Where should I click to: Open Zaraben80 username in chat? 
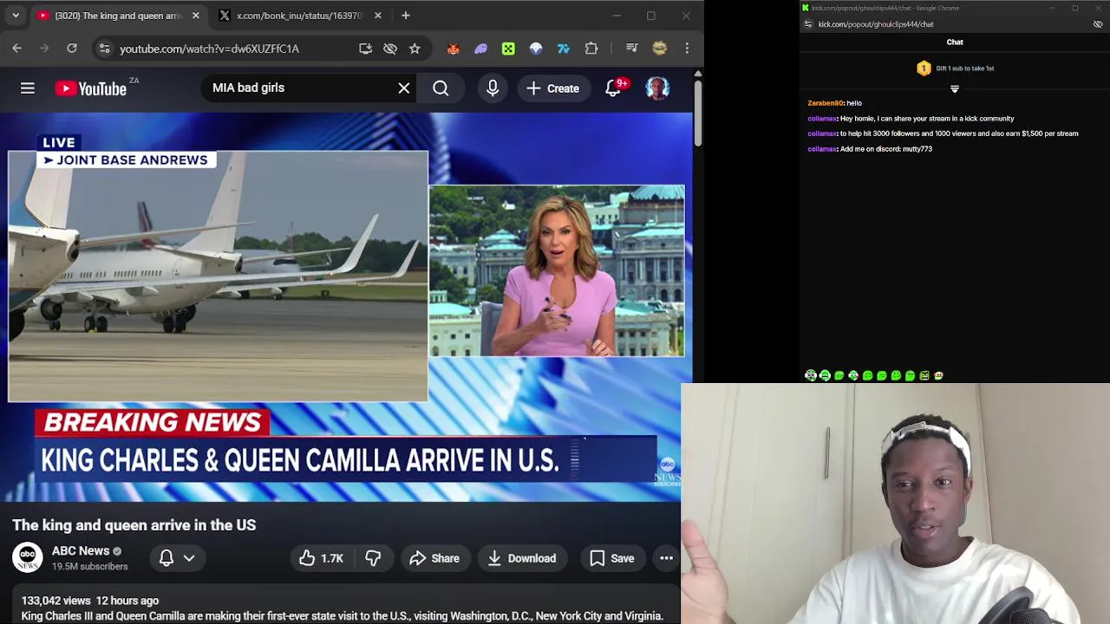pyautogui.click(x=825, y=103)
